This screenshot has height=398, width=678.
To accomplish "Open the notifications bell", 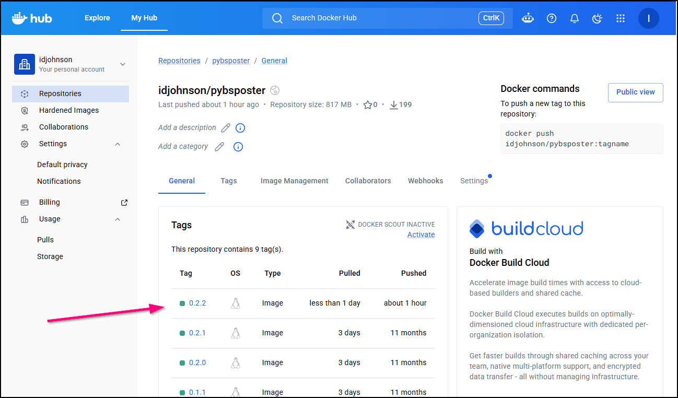I will pyautogui.click(x=575, y=18).
